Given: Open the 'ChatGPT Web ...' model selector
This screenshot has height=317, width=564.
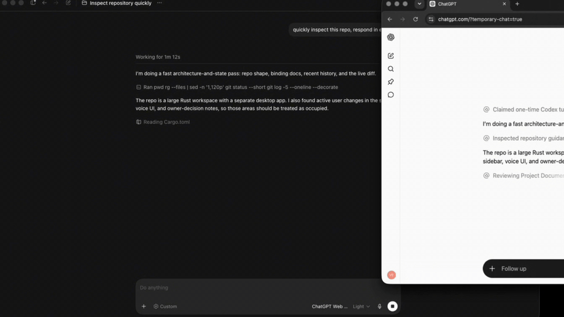Looking at the screenshot, I should coord(330,306).
